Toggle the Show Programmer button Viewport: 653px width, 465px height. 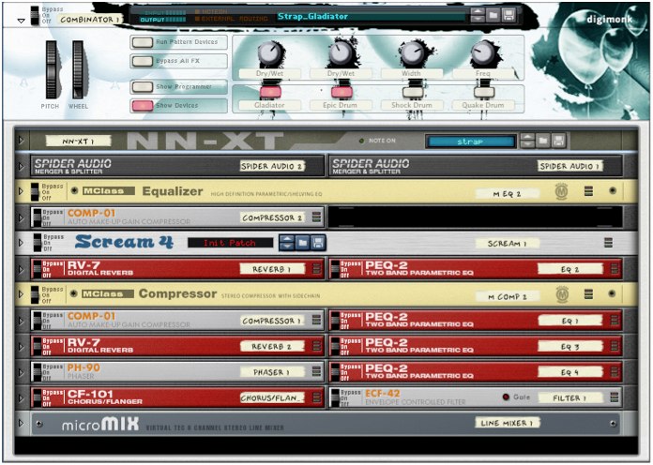tap(142, 86)
